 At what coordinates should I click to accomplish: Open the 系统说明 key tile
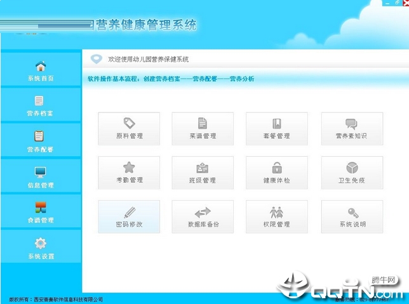[352, 216]
